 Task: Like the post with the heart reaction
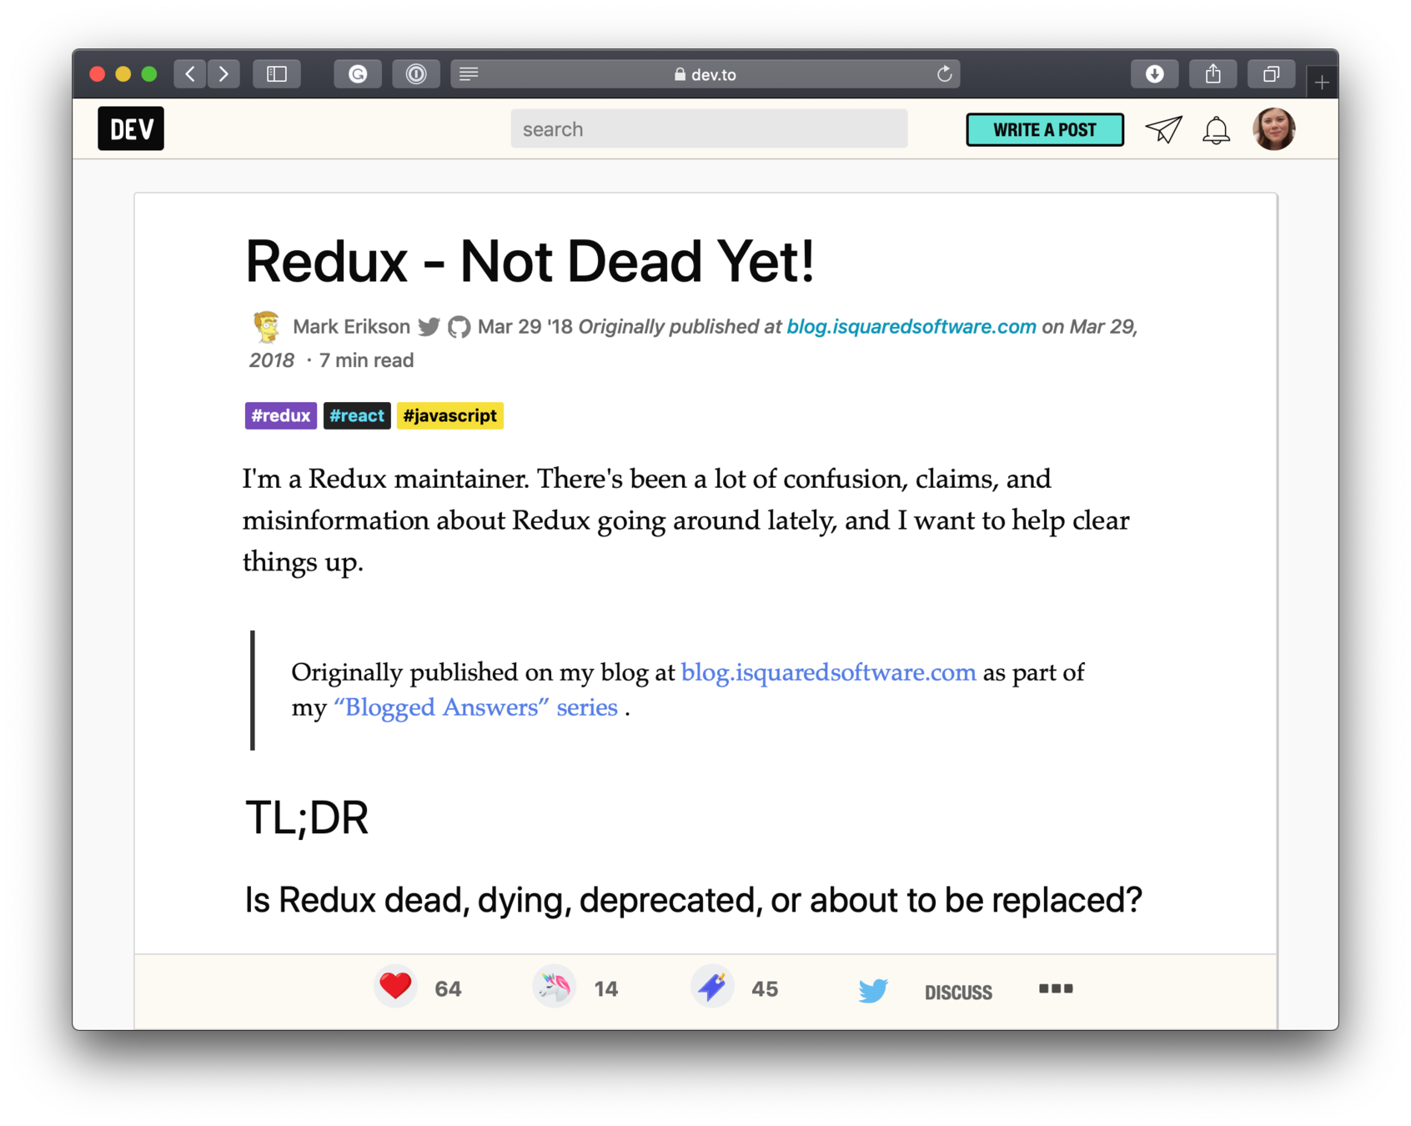point(395,987)
